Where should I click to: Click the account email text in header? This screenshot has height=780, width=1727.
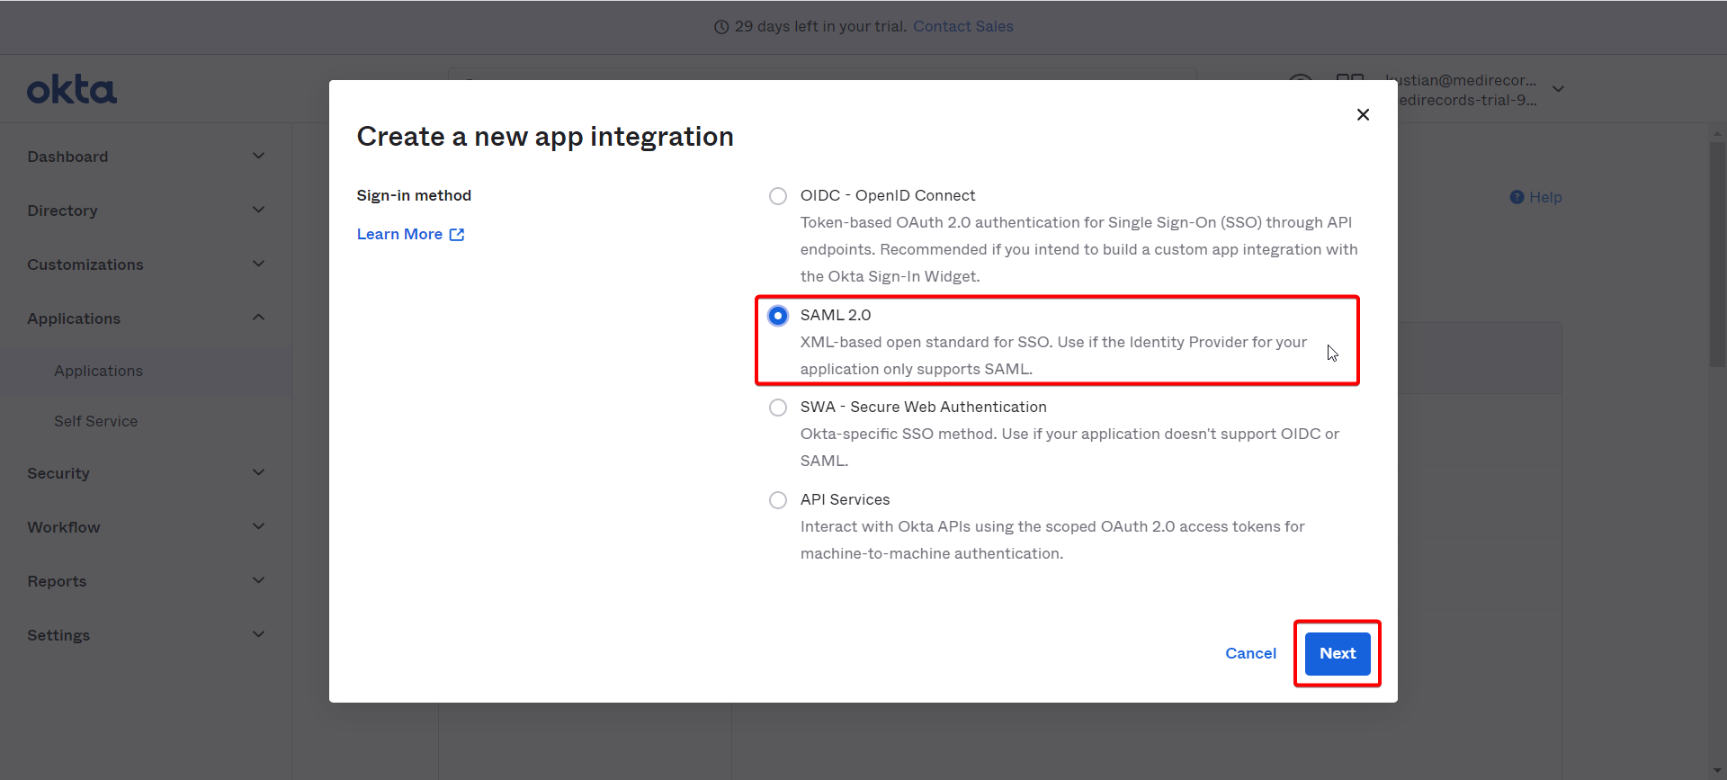point(1461,80)
